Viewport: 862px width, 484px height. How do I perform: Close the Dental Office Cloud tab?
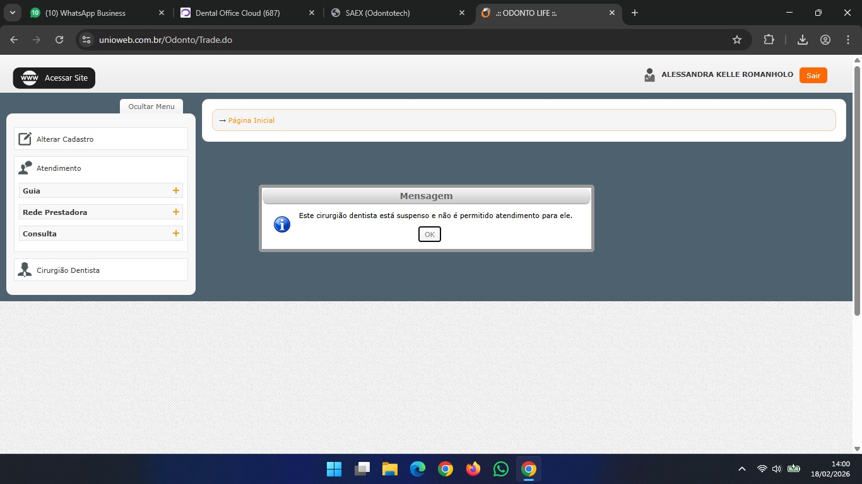[312, 13]
